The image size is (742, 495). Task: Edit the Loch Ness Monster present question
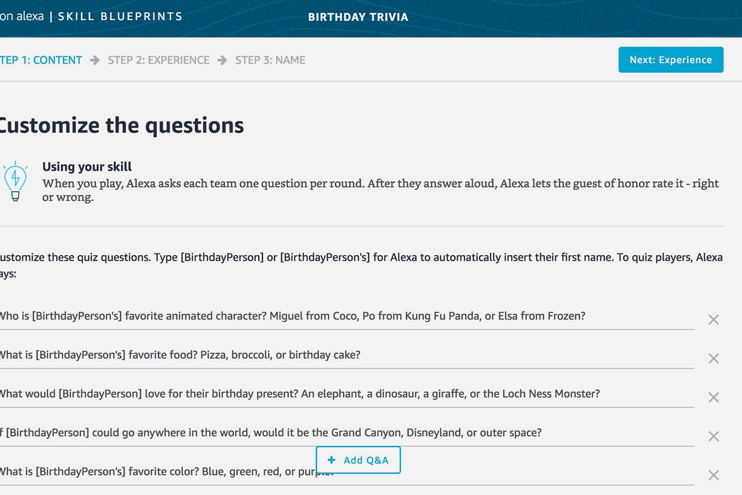click(347, 394)
